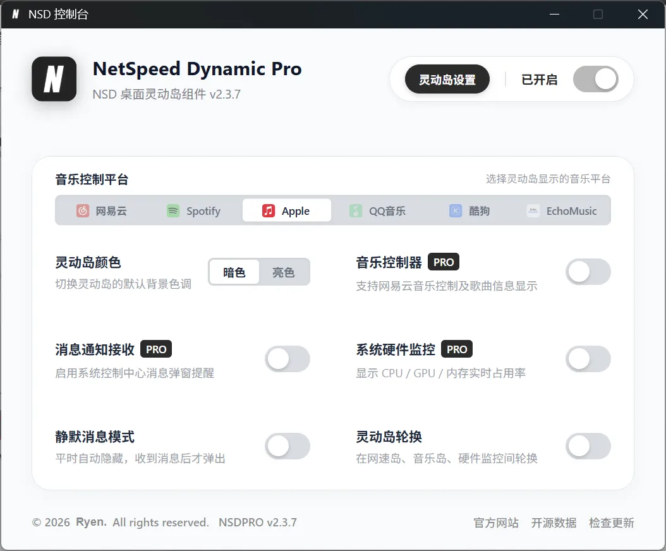Image resolution: width=666 pixels, height=551 pixels.
Task: Open the 开源数据 link
Action: (x=554, y=523)
